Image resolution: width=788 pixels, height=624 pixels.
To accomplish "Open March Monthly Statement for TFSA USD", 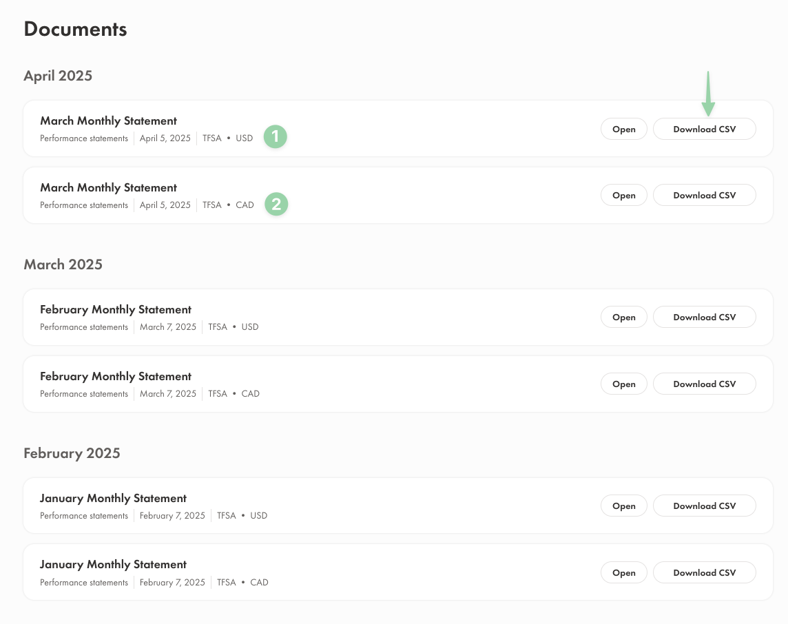I will click(x=623, y=129).
